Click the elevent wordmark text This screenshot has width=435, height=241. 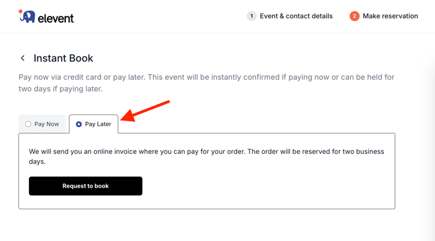pos(56,18)
